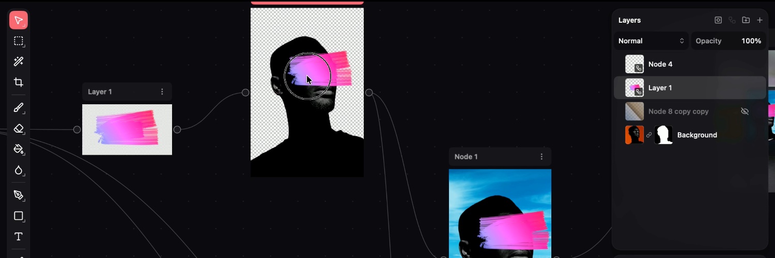Click the Node 1 blue sky preview image
Screen dimensions: 775x258
[500, 213]
